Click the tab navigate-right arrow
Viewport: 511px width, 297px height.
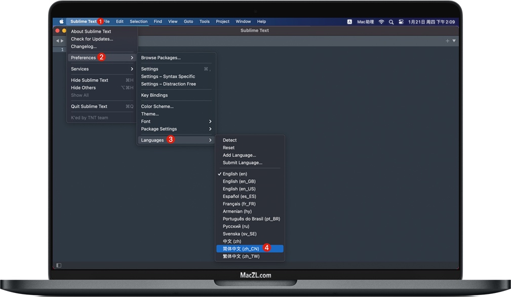pyautogui.click(x=62, y=41)
